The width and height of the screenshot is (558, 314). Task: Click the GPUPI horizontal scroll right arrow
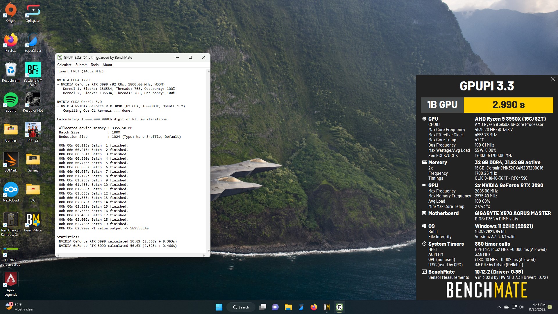(204, 255)
